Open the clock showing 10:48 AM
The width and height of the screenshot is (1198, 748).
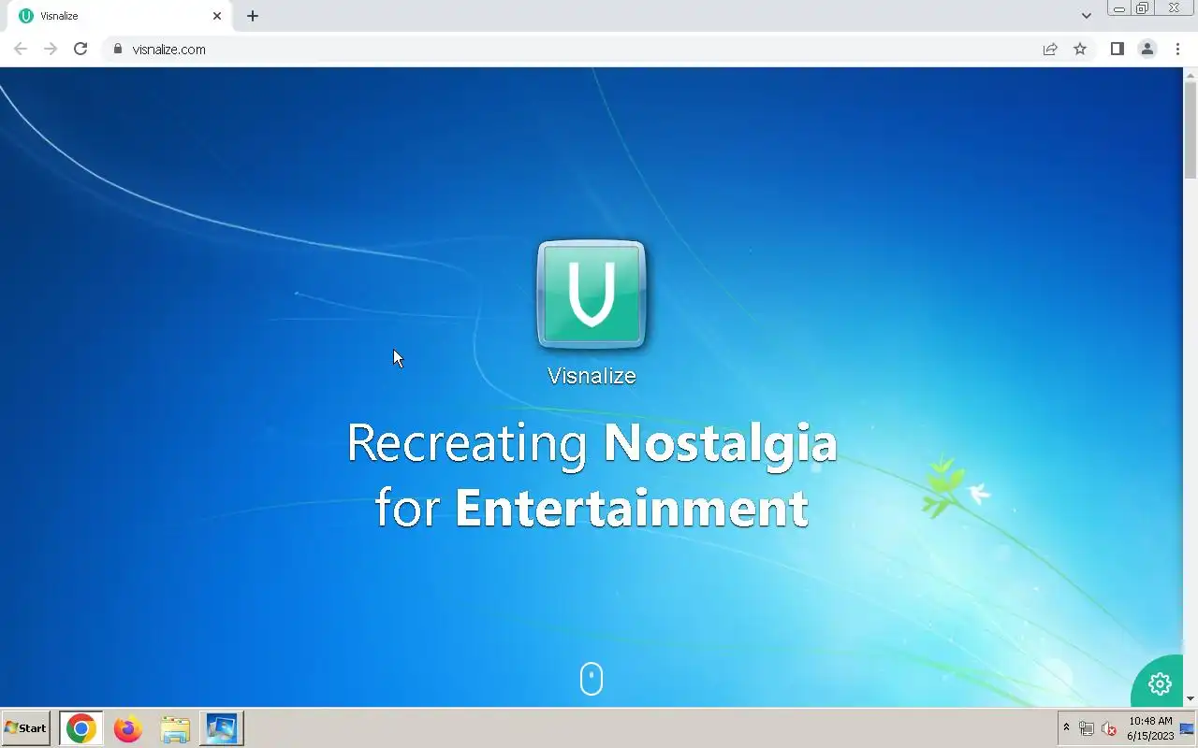click(1150, 728)
